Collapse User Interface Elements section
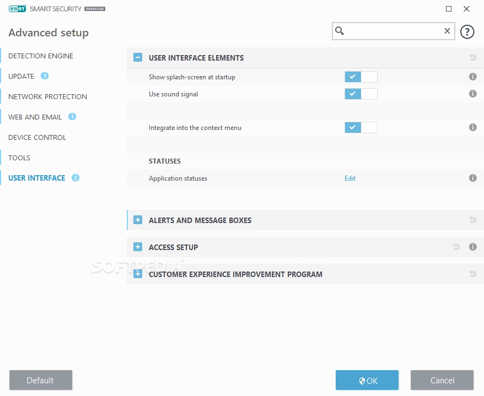Viewport: 484px width, 396px height. click(138, 57)
